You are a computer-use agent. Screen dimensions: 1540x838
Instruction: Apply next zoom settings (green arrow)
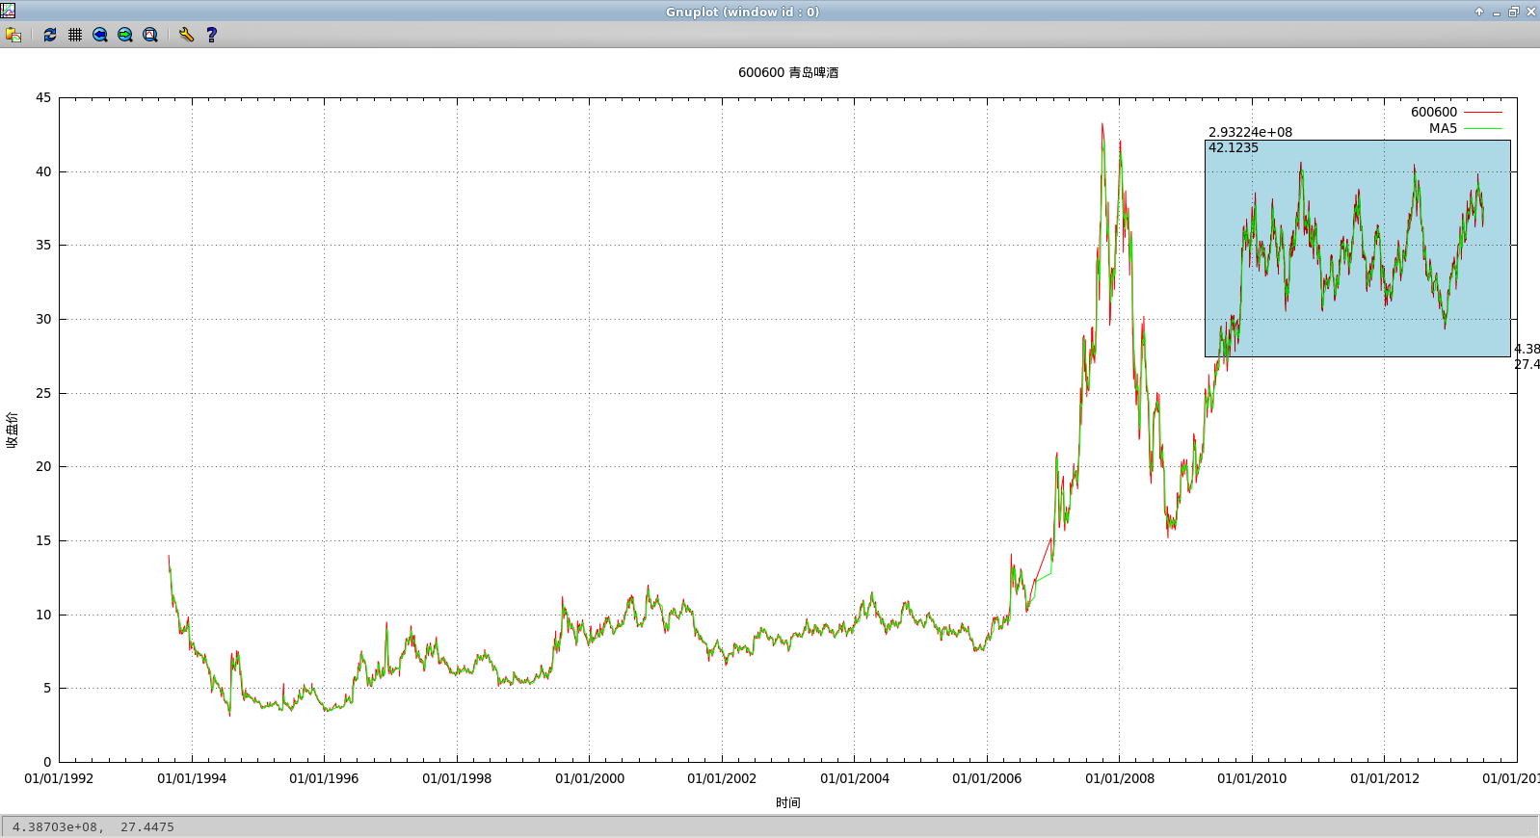point(125,35)
